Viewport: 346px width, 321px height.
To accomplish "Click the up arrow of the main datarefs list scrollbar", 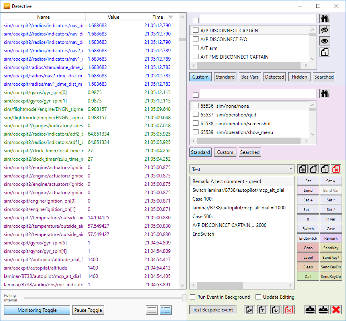I will [x=182, y=17].
